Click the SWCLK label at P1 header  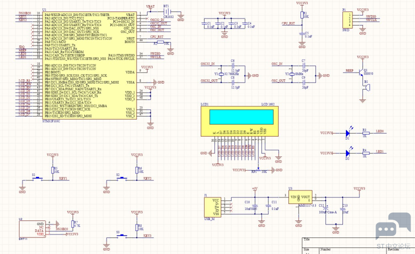pyautogui.click(x=371, y=20)
